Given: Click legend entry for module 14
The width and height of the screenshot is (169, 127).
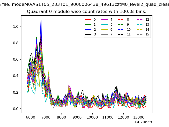Looking at the screenshot, I should click(143, 29).
